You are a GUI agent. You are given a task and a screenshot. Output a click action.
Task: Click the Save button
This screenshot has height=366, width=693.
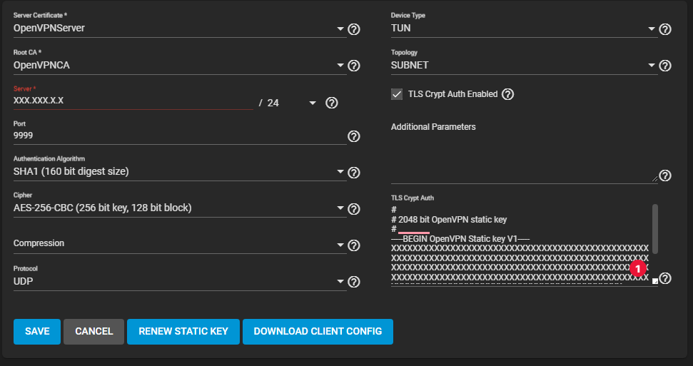[37, 331]
